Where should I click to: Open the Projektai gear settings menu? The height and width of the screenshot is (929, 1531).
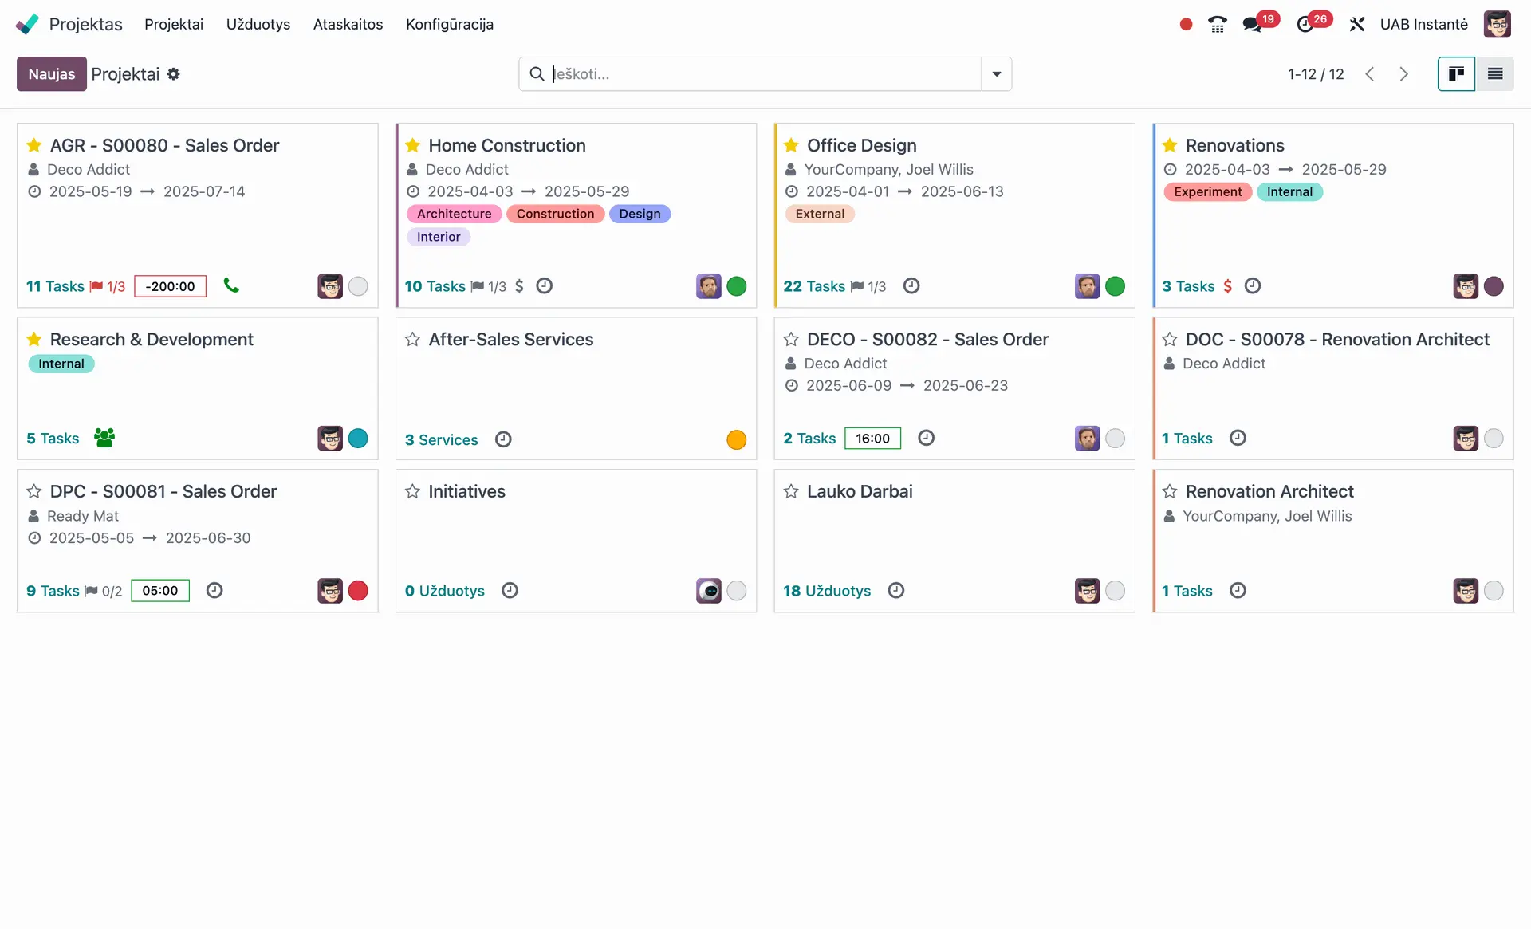tap(174, 74)
